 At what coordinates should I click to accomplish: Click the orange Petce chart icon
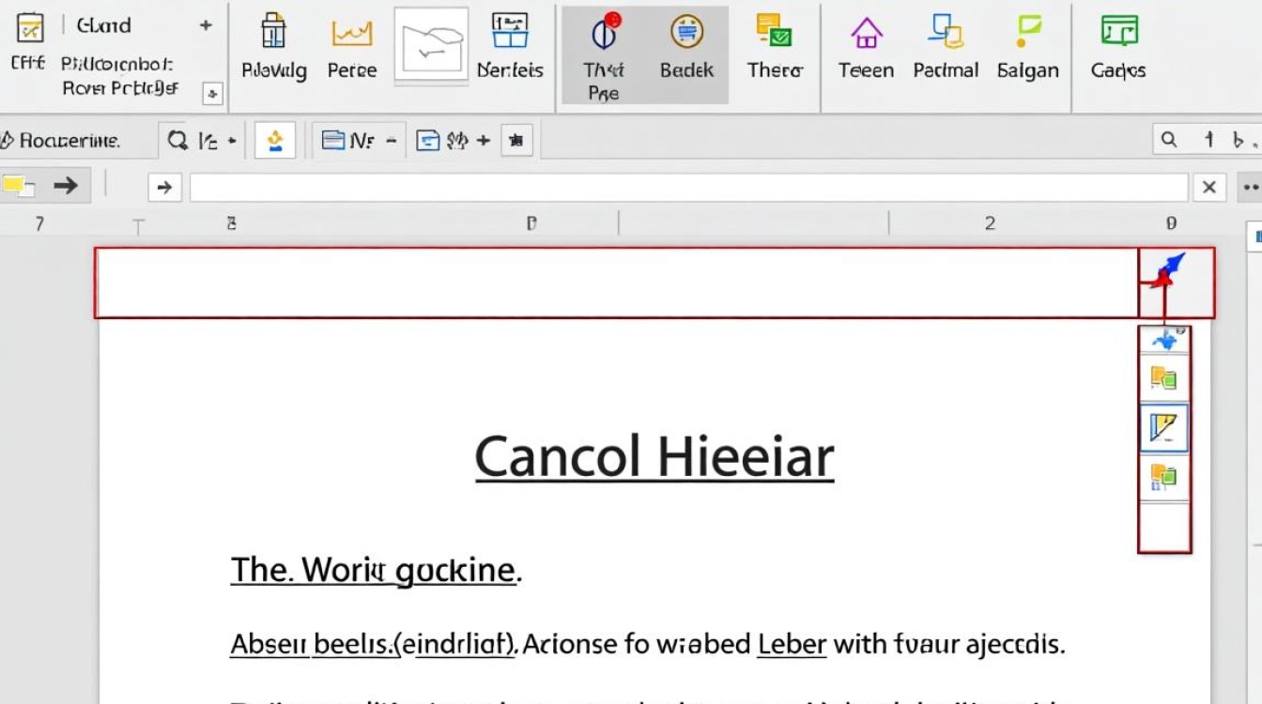coord(352,34)
